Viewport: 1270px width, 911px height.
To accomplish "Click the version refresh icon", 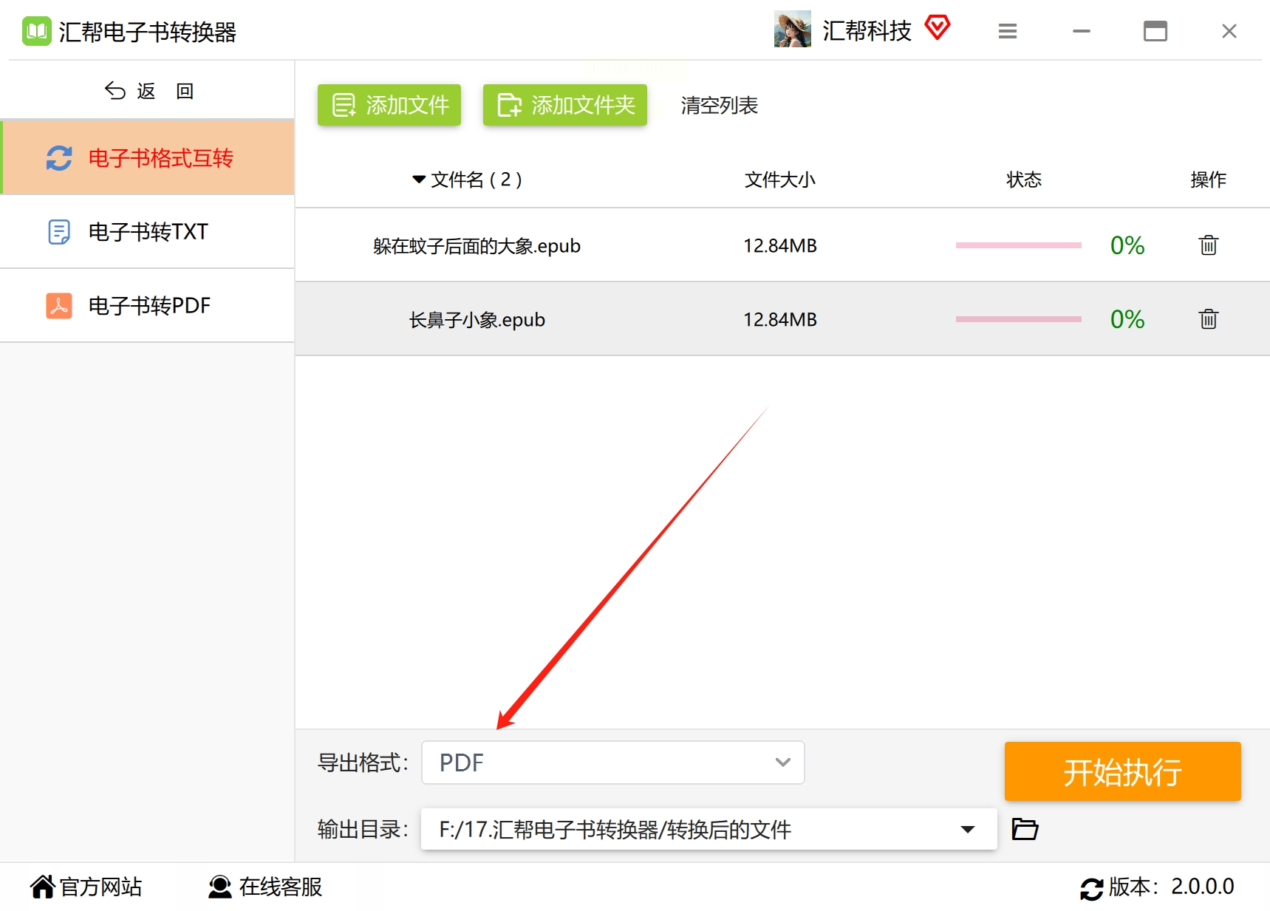I will pos(1091,888).
